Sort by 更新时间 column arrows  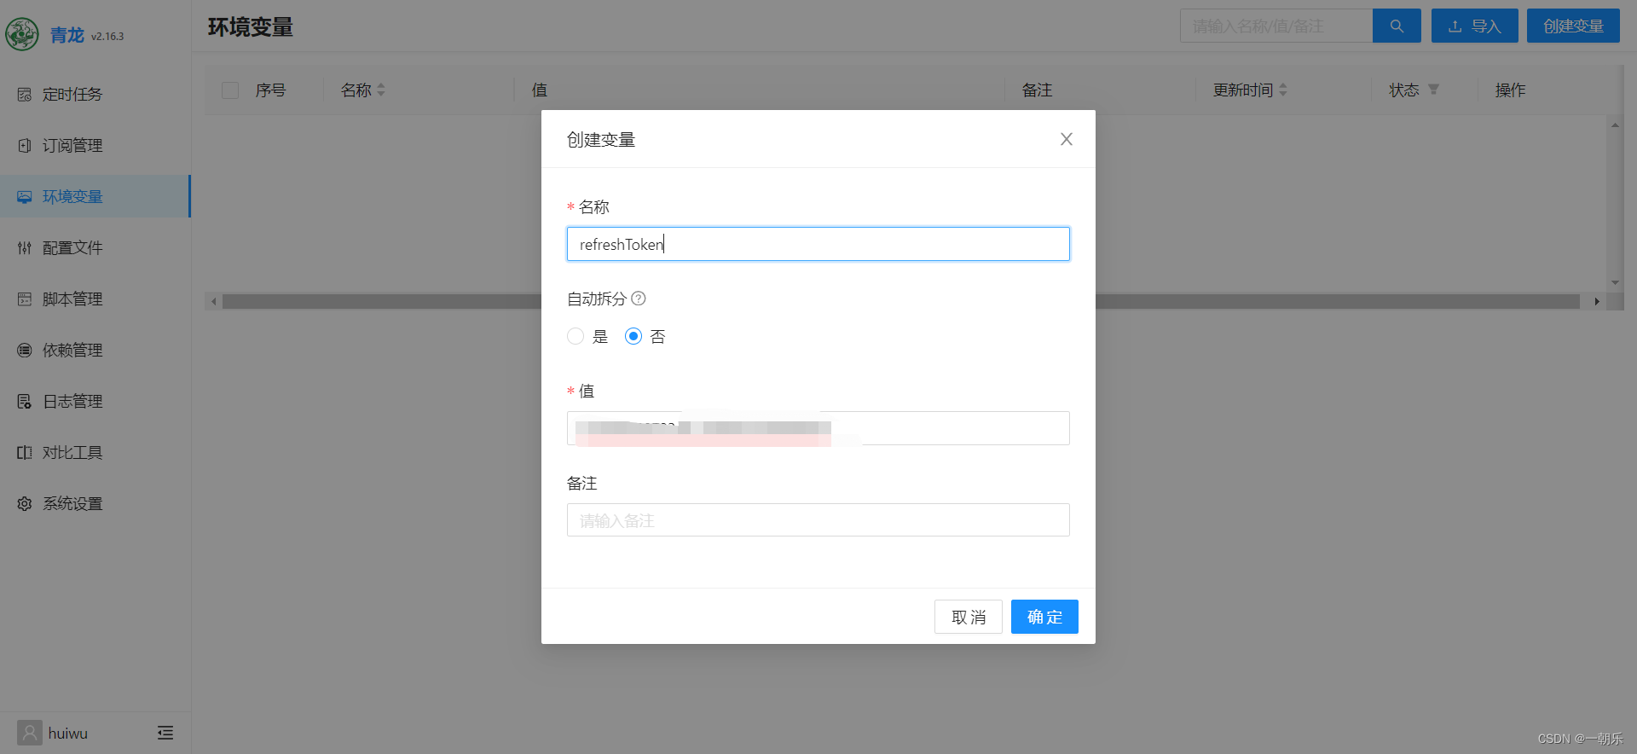pyautogui.click(x=1283, y=90)
